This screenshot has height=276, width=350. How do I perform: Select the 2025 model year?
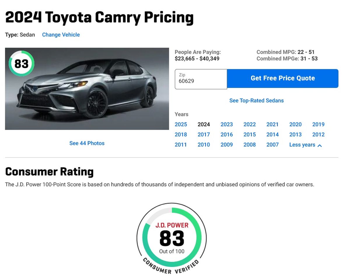point(181,124)
